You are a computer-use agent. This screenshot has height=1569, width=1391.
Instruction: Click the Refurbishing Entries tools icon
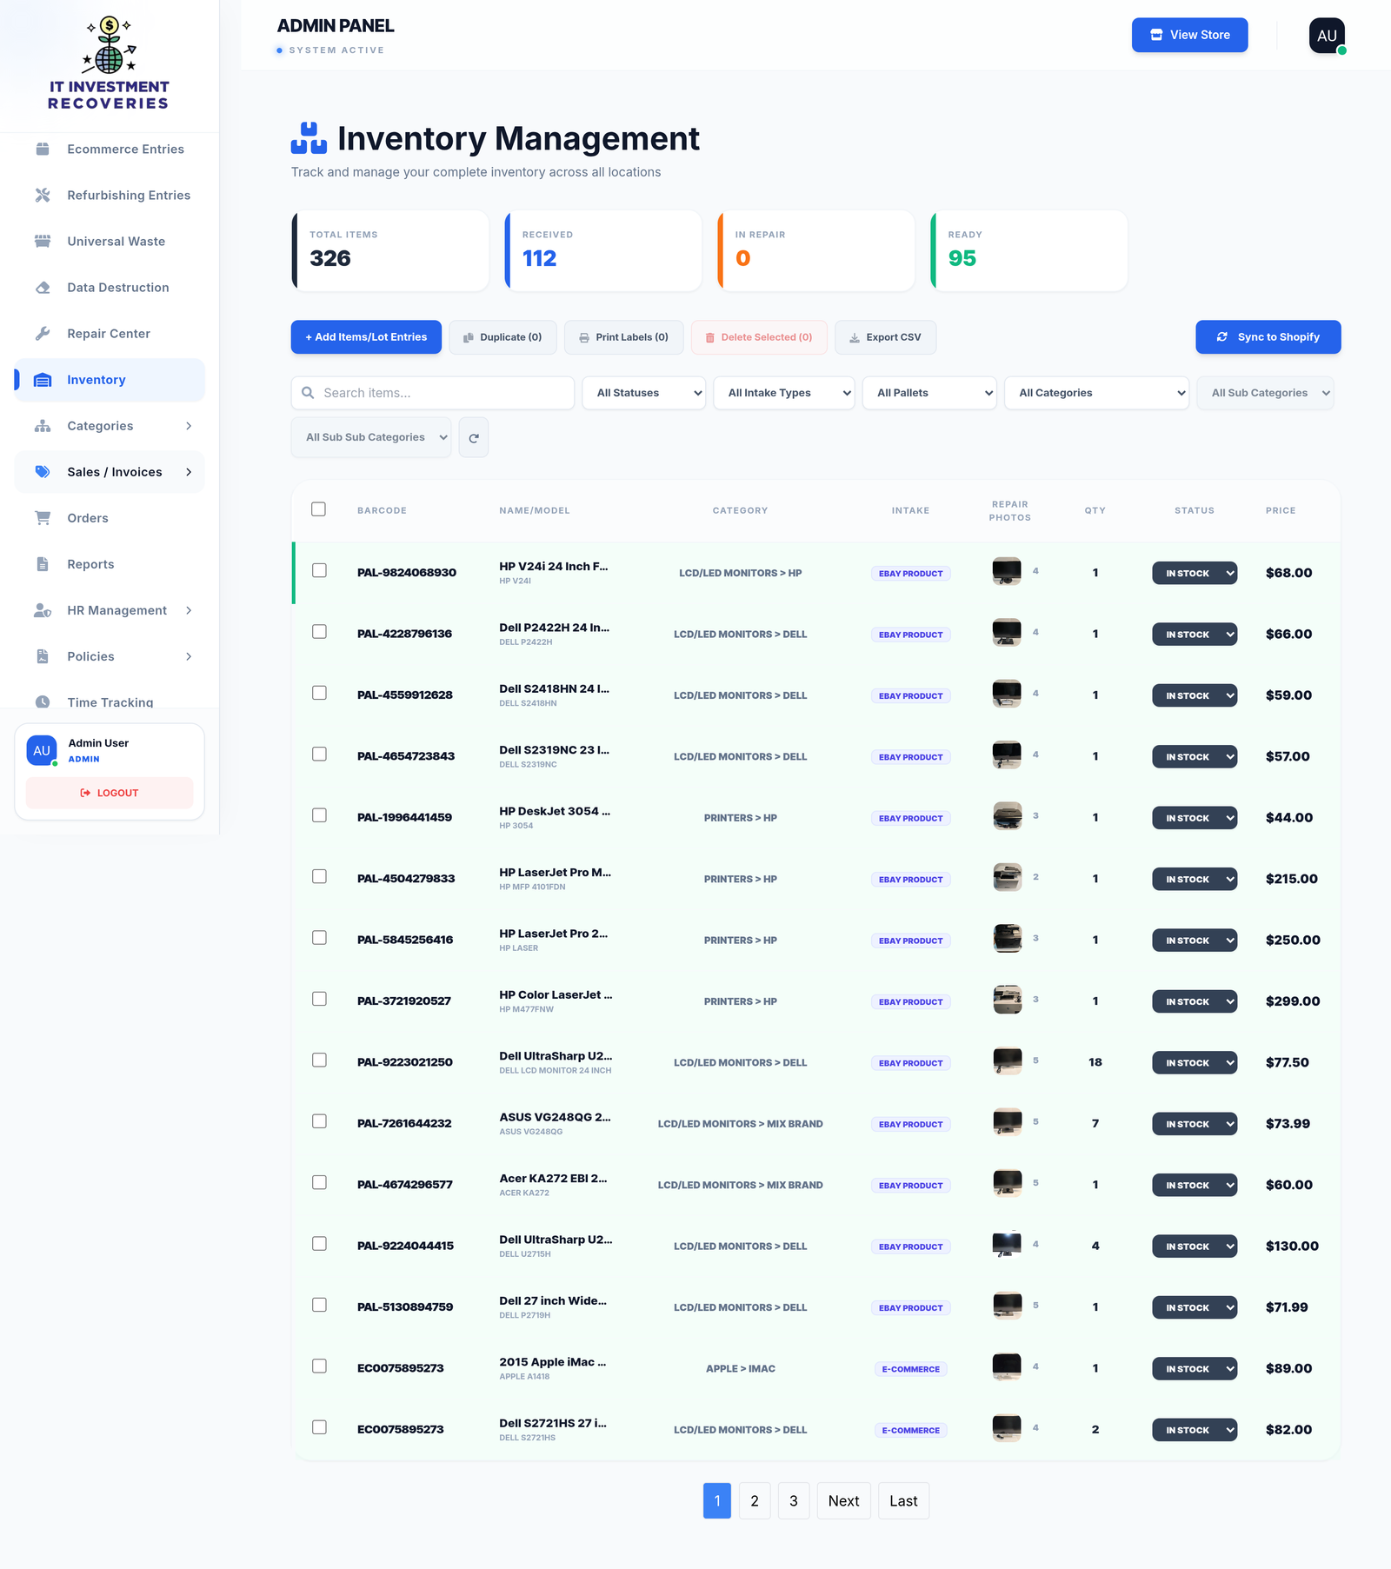pyautogui.click(x=43, y=196)
